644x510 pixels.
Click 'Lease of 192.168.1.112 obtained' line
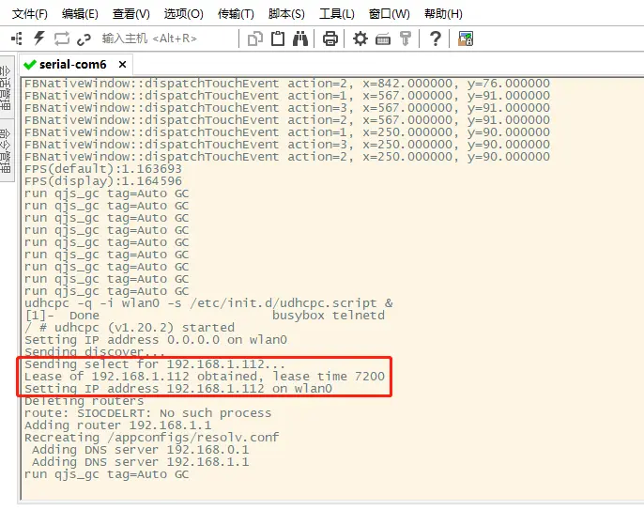tap(205, 377)
